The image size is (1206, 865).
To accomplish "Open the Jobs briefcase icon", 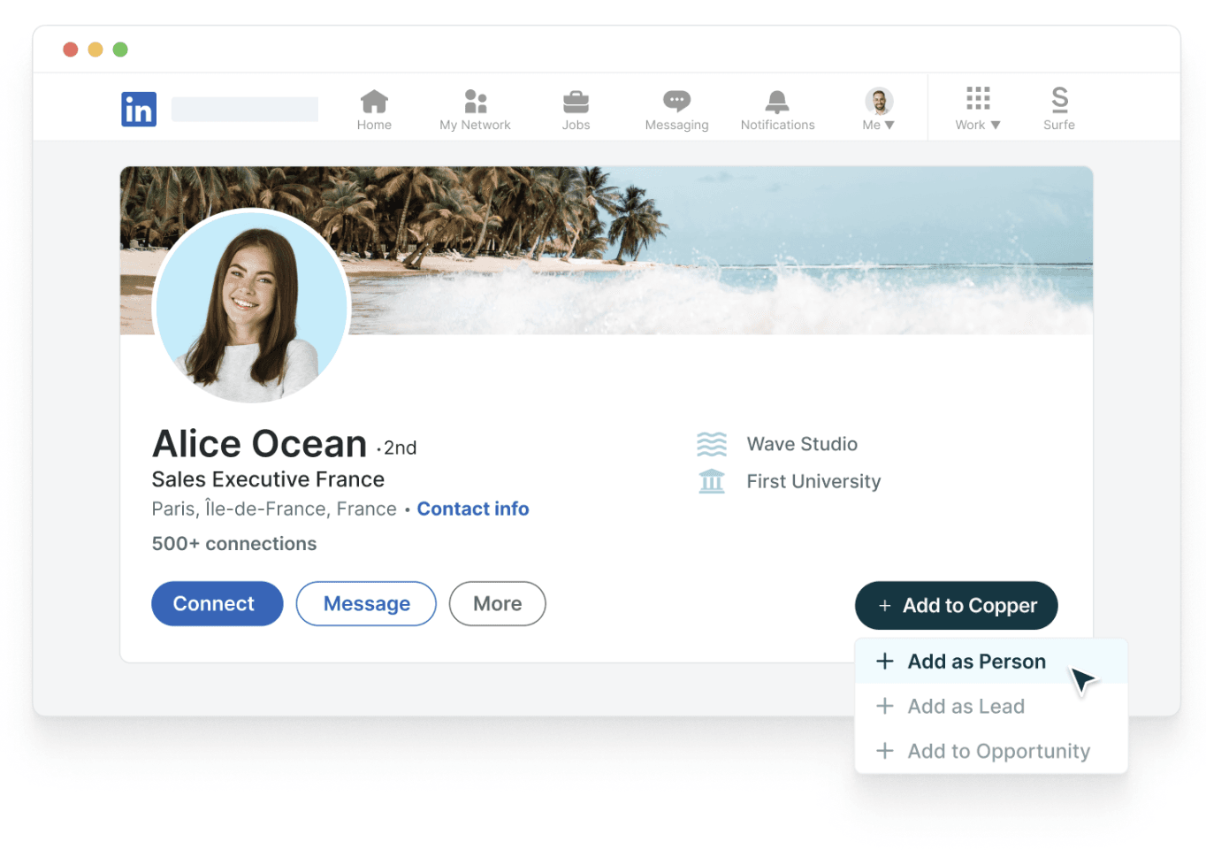I will point(576,102).
